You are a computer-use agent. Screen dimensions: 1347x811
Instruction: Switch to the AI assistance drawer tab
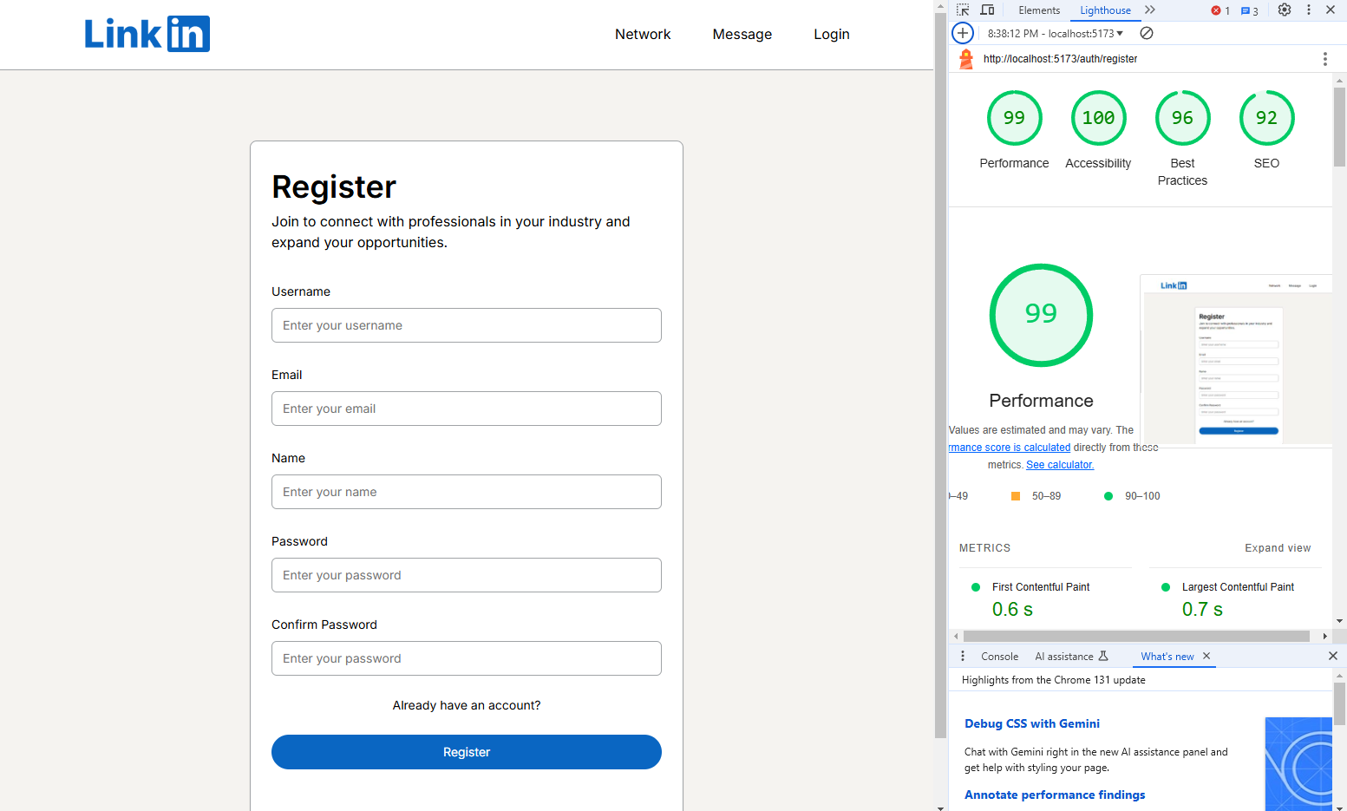[x=1071, y=657]
